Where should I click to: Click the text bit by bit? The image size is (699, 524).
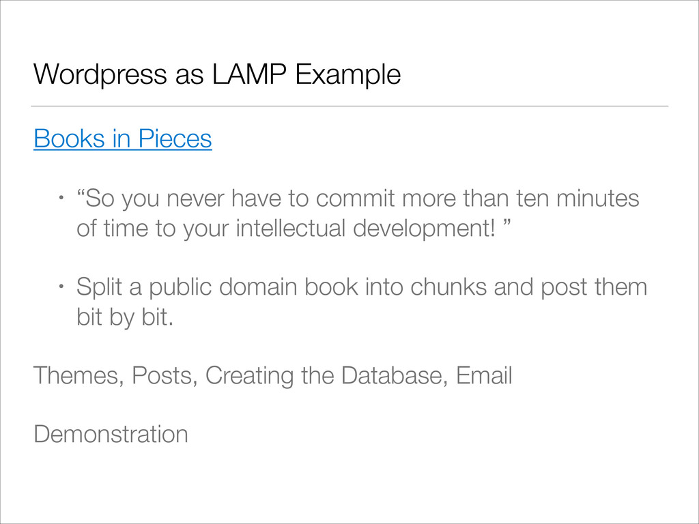click(125, 317)
